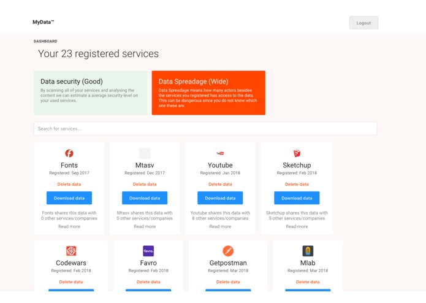The width and height of the screenshot is (426, 303).
Task: Download data for Sketchup
Action: 297,198
